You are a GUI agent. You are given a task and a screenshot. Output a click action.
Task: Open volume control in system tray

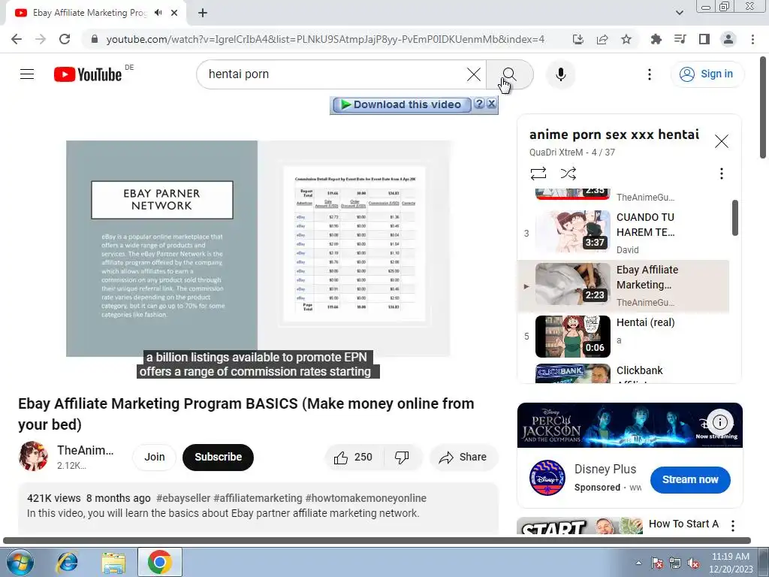[693, 563]
